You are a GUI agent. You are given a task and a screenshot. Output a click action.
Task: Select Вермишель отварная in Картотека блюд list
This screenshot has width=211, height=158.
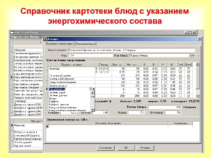point(28,84)
